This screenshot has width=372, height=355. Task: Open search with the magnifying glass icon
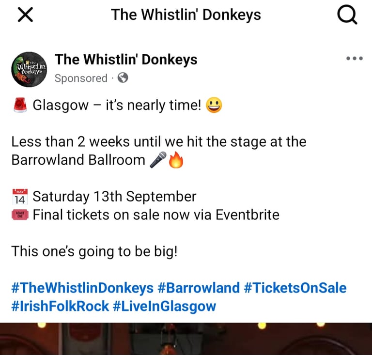(x=347, y=15)
